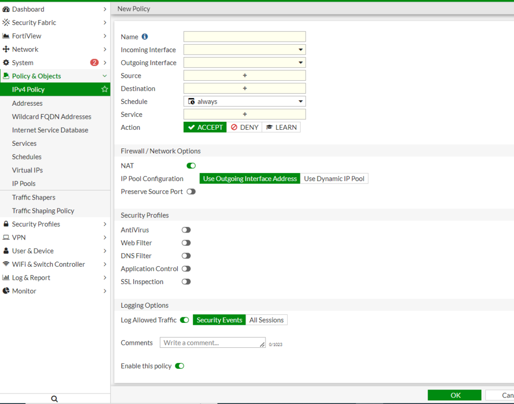Choose Use Outgoing Interface Address
This screenshot has width=514, height=404.
[250, 179]
